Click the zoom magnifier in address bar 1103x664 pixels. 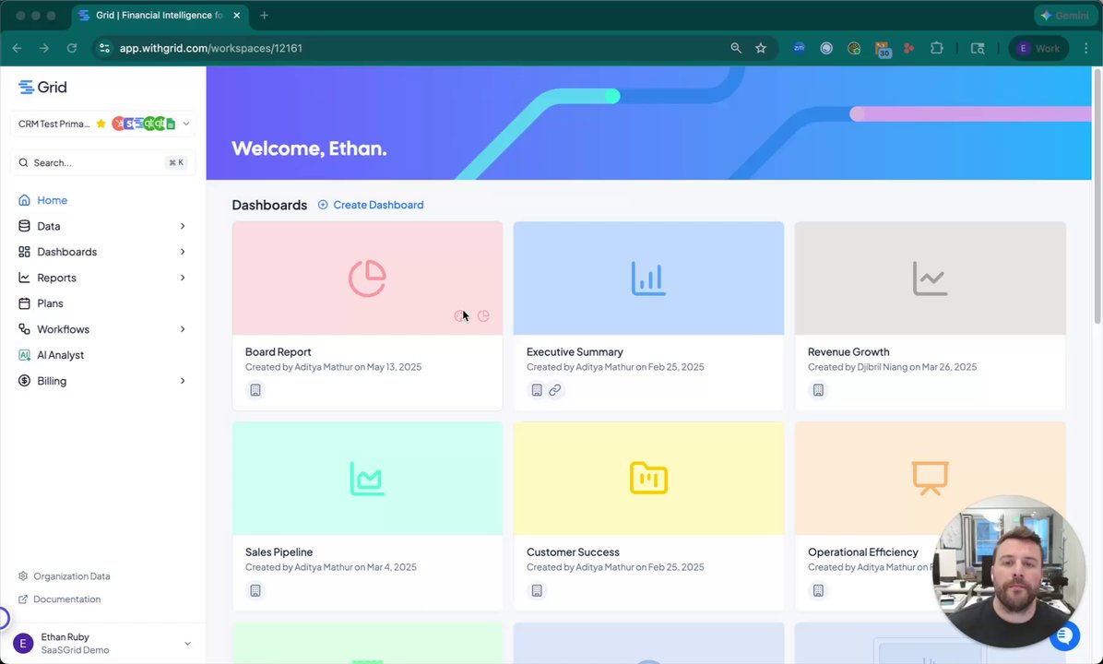coord(736,48)
